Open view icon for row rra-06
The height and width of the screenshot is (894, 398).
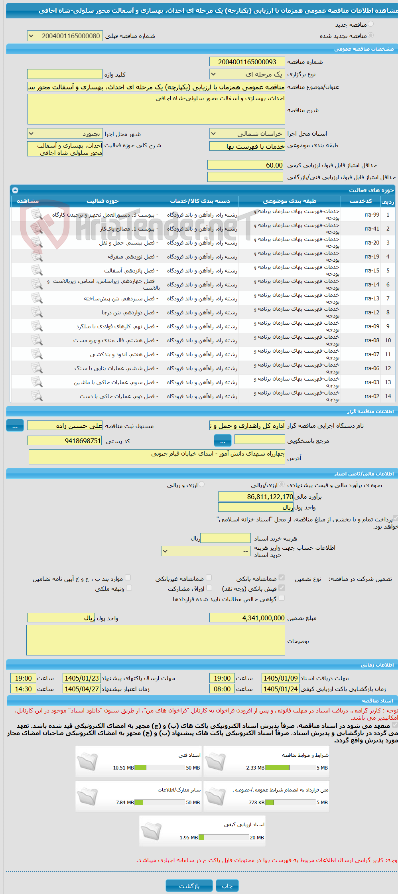tap(37, 368)
